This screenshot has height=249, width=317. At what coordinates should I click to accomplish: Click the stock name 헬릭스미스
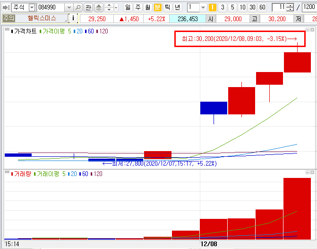[x=42, y=18]
